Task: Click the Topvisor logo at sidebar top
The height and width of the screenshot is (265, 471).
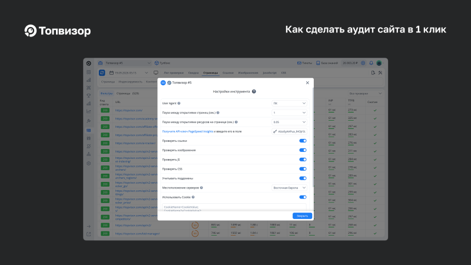Action: (x=89, y=64)
